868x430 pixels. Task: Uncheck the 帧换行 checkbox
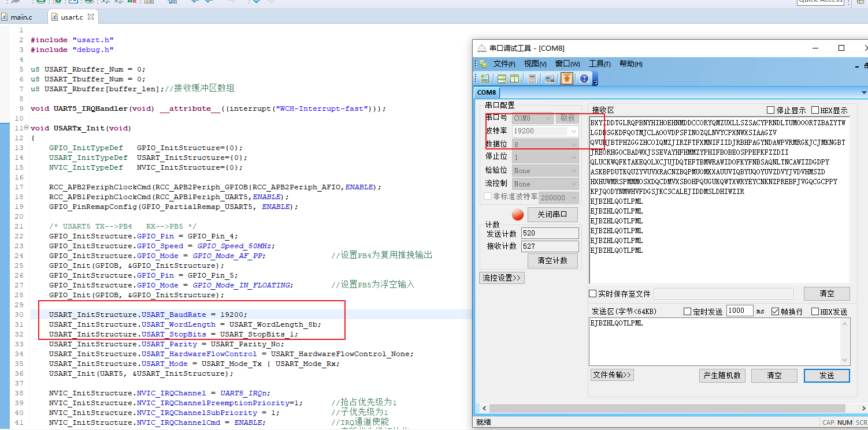pos(776,312)
